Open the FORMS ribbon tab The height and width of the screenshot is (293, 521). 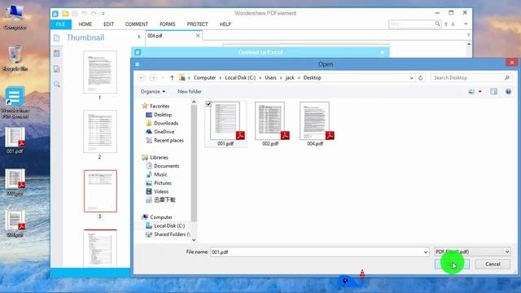pos(168,24)
